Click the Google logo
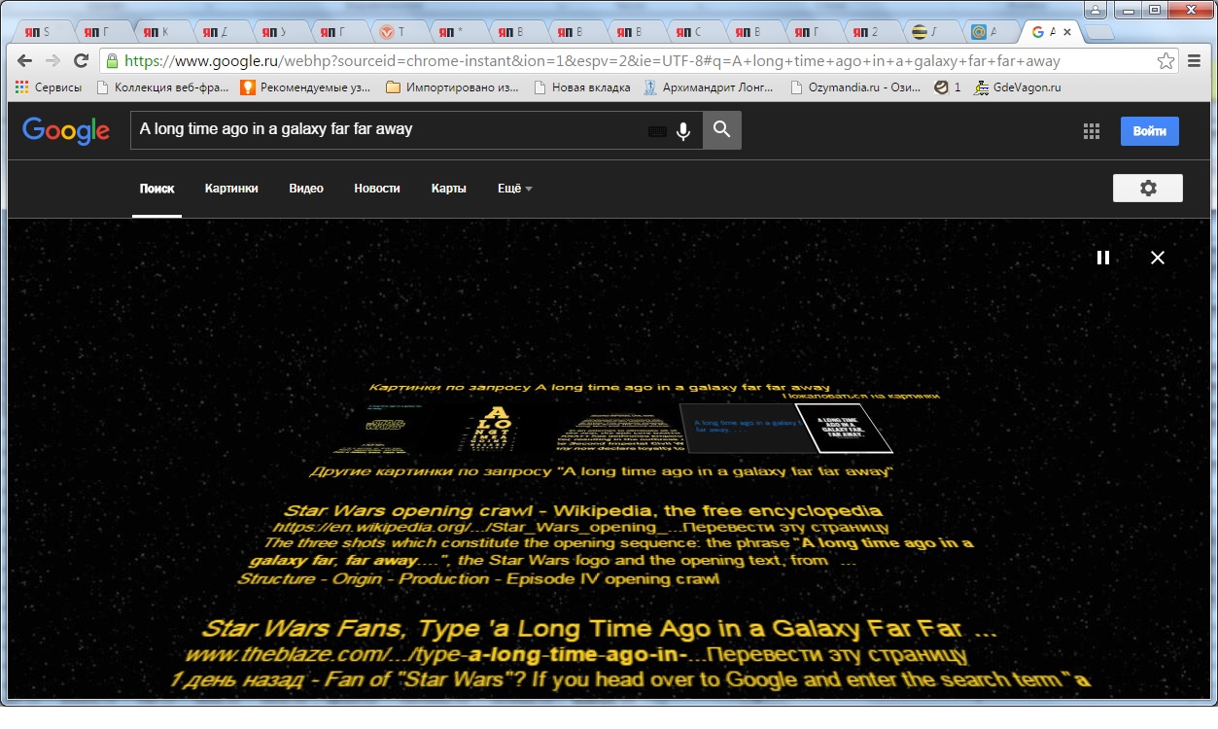This screenshot has height=729, width=1218. 66,130
